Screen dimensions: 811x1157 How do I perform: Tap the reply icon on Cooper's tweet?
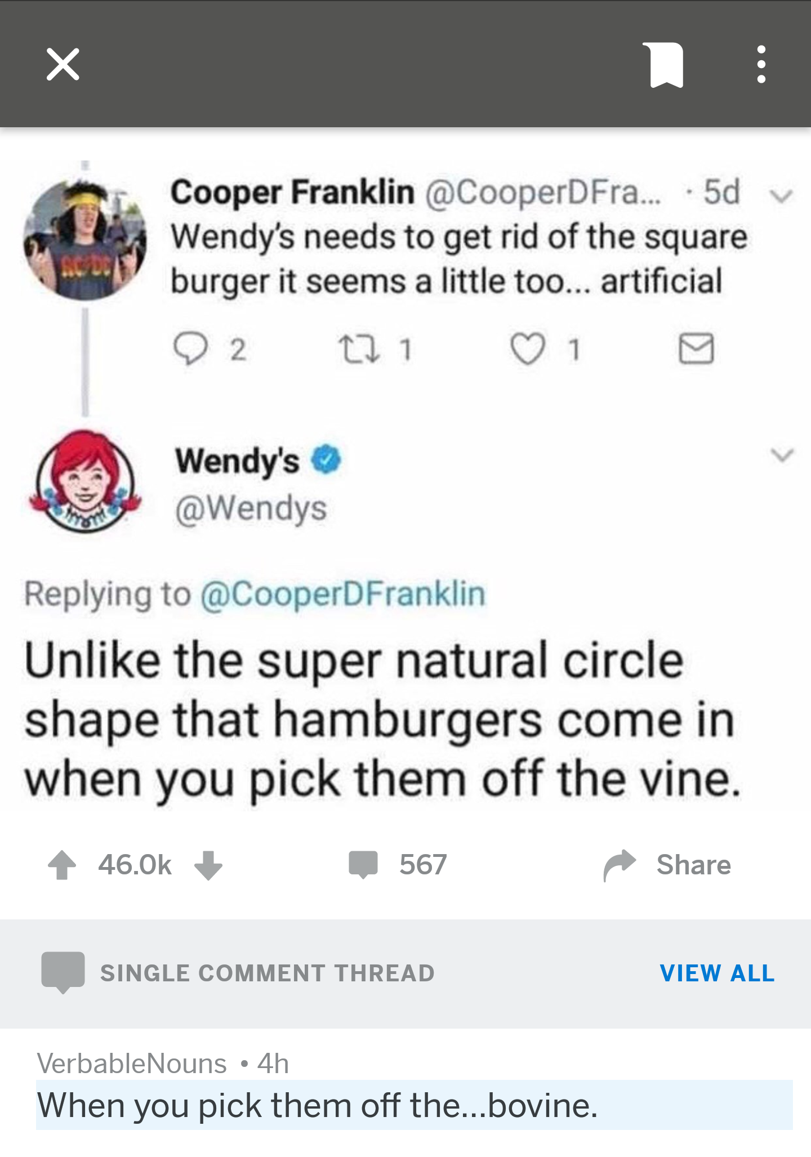[x=190, y=349]
